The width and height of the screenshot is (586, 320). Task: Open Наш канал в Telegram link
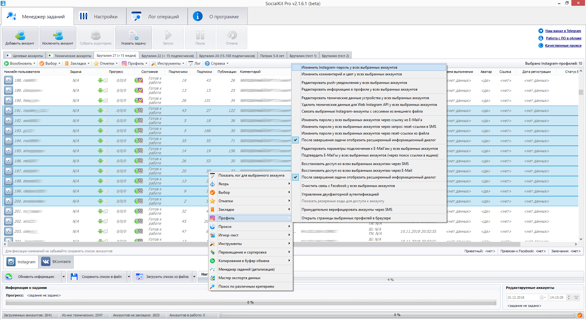[563, 31]
